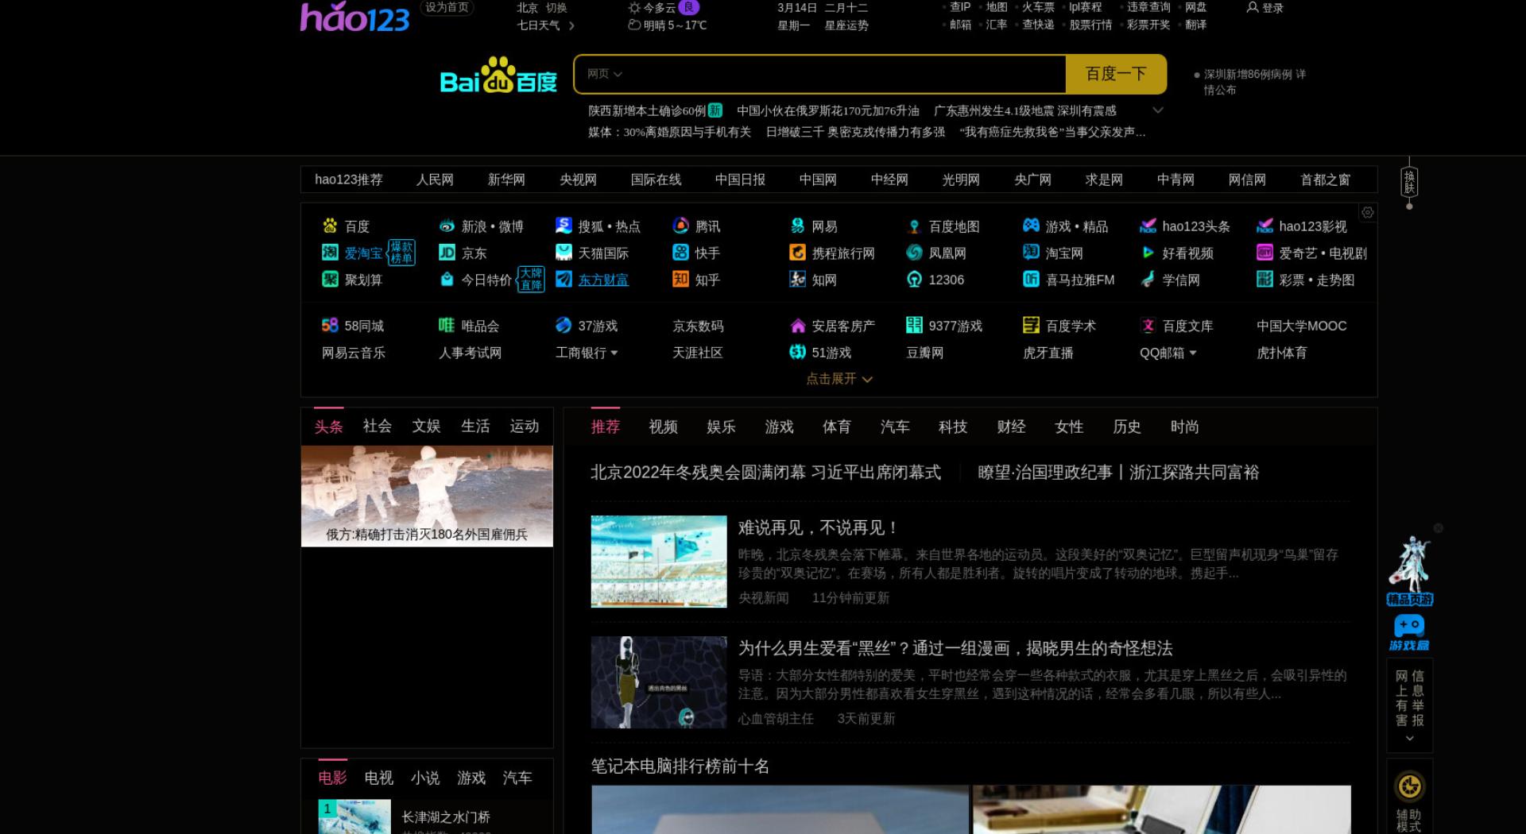Screen dimensions: 1526x834
Task: Open 百度地图 pin icon
Action: (x=914, y=226)
